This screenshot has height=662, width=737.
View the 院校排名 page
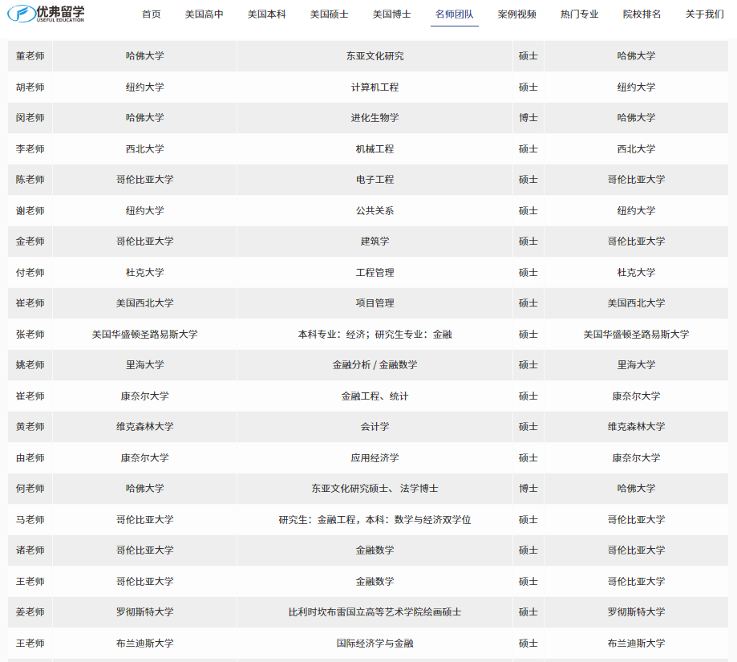click(642, 14)
